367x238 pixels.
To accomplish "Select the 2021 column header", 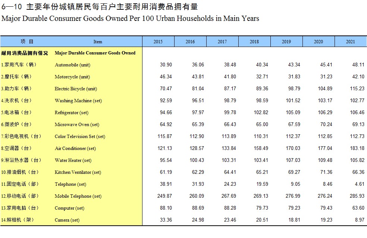I will coord(350,42).
